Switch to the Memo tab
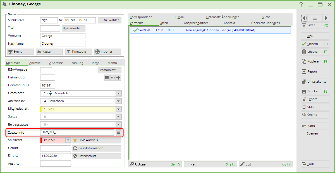Image resolution: width=335 pixels, height=173 pixels. (112, 63)
